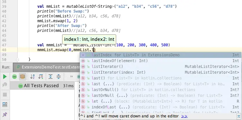Screen dimensions: 242x120
Task: Choose let {...} block completion suggestion
Action: [161, 101]
